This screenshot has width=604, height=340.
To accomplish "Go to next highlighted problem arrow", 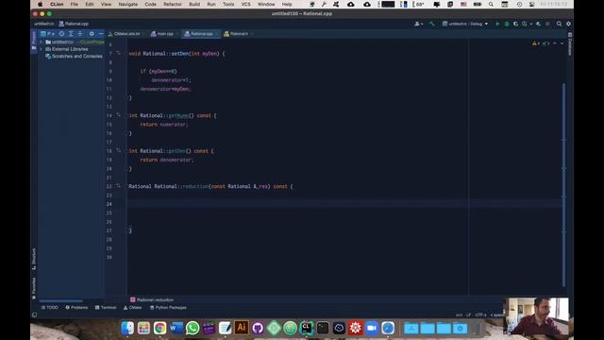I will [x=562, y=43].
